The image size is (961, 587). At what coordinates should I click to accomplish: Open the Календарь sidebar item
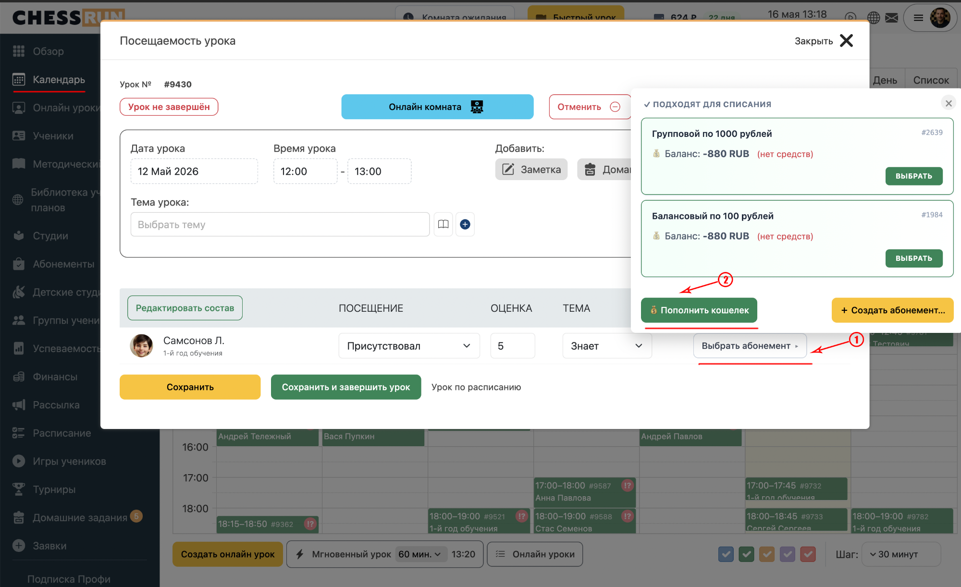[49, 80]
